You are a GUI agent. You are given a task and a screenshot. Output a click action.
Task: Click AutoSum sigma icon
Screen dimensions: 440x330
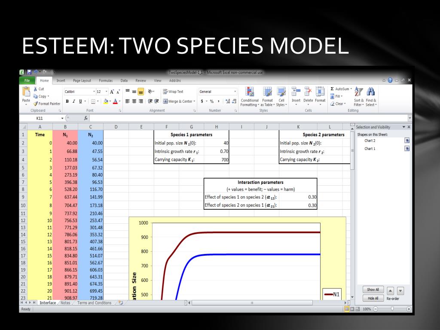[332, 89]
